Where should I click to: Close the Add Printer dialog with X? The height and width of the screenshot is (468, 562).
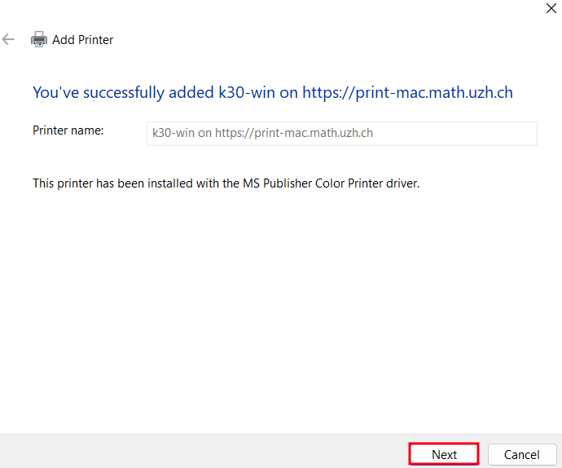(551, 8)
